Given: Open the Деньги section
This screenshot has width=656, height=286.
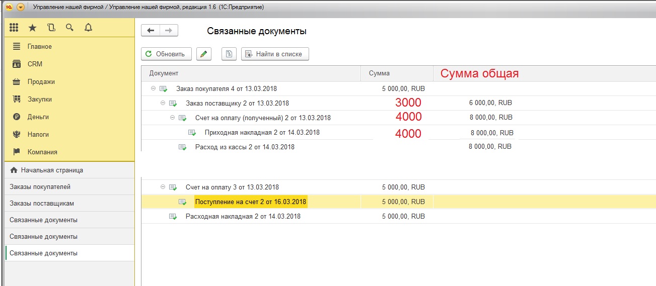Looking at the screenshot, I should 38,117.
